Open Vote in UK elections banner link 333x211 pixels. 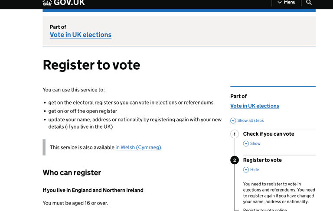click(81, 35)
